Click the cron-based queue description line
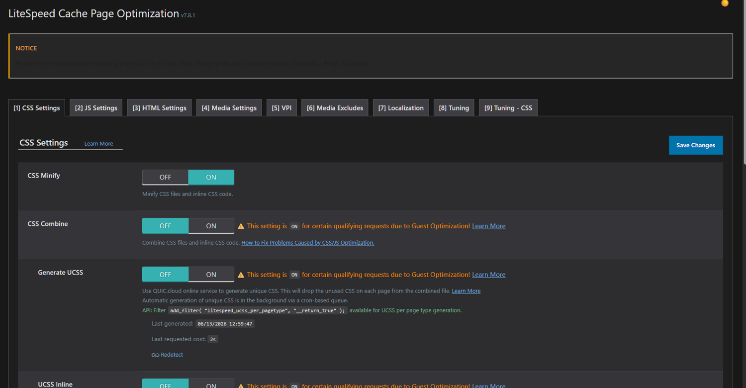Image resolution: width=746 pixels, height=388 pixels. pos(245,300)
